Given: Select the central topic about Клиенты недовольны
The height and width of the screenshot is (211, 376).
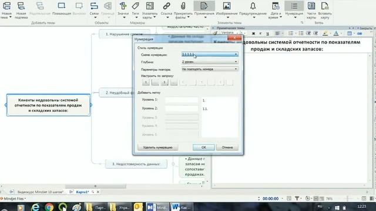Looking at the screenshot, I should pyautogui.click(x=48, y=105).
